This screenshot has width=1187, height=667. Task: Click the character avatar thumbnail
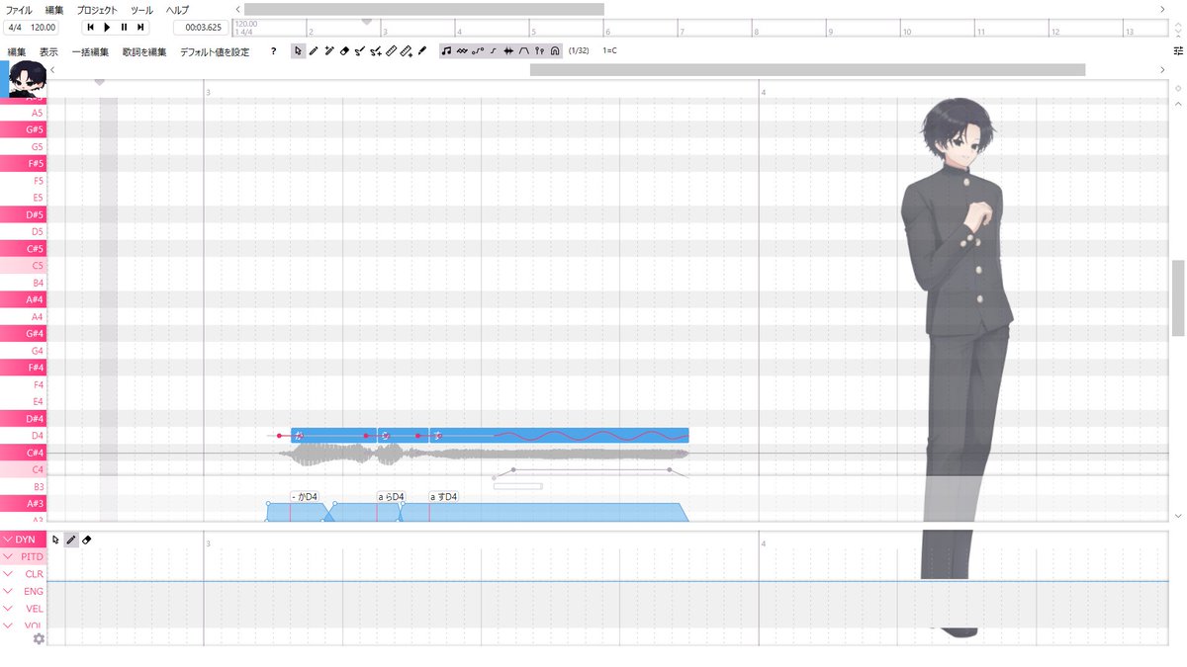click(28, 78)
